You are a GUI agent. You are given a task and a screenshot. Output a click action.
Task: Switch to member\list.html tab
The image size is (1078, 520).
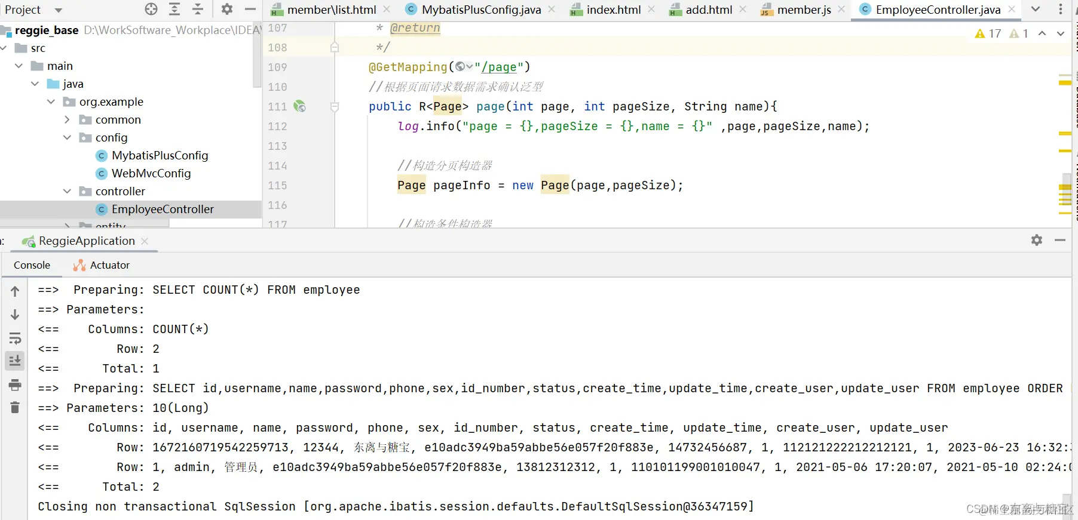click(324, 10)
